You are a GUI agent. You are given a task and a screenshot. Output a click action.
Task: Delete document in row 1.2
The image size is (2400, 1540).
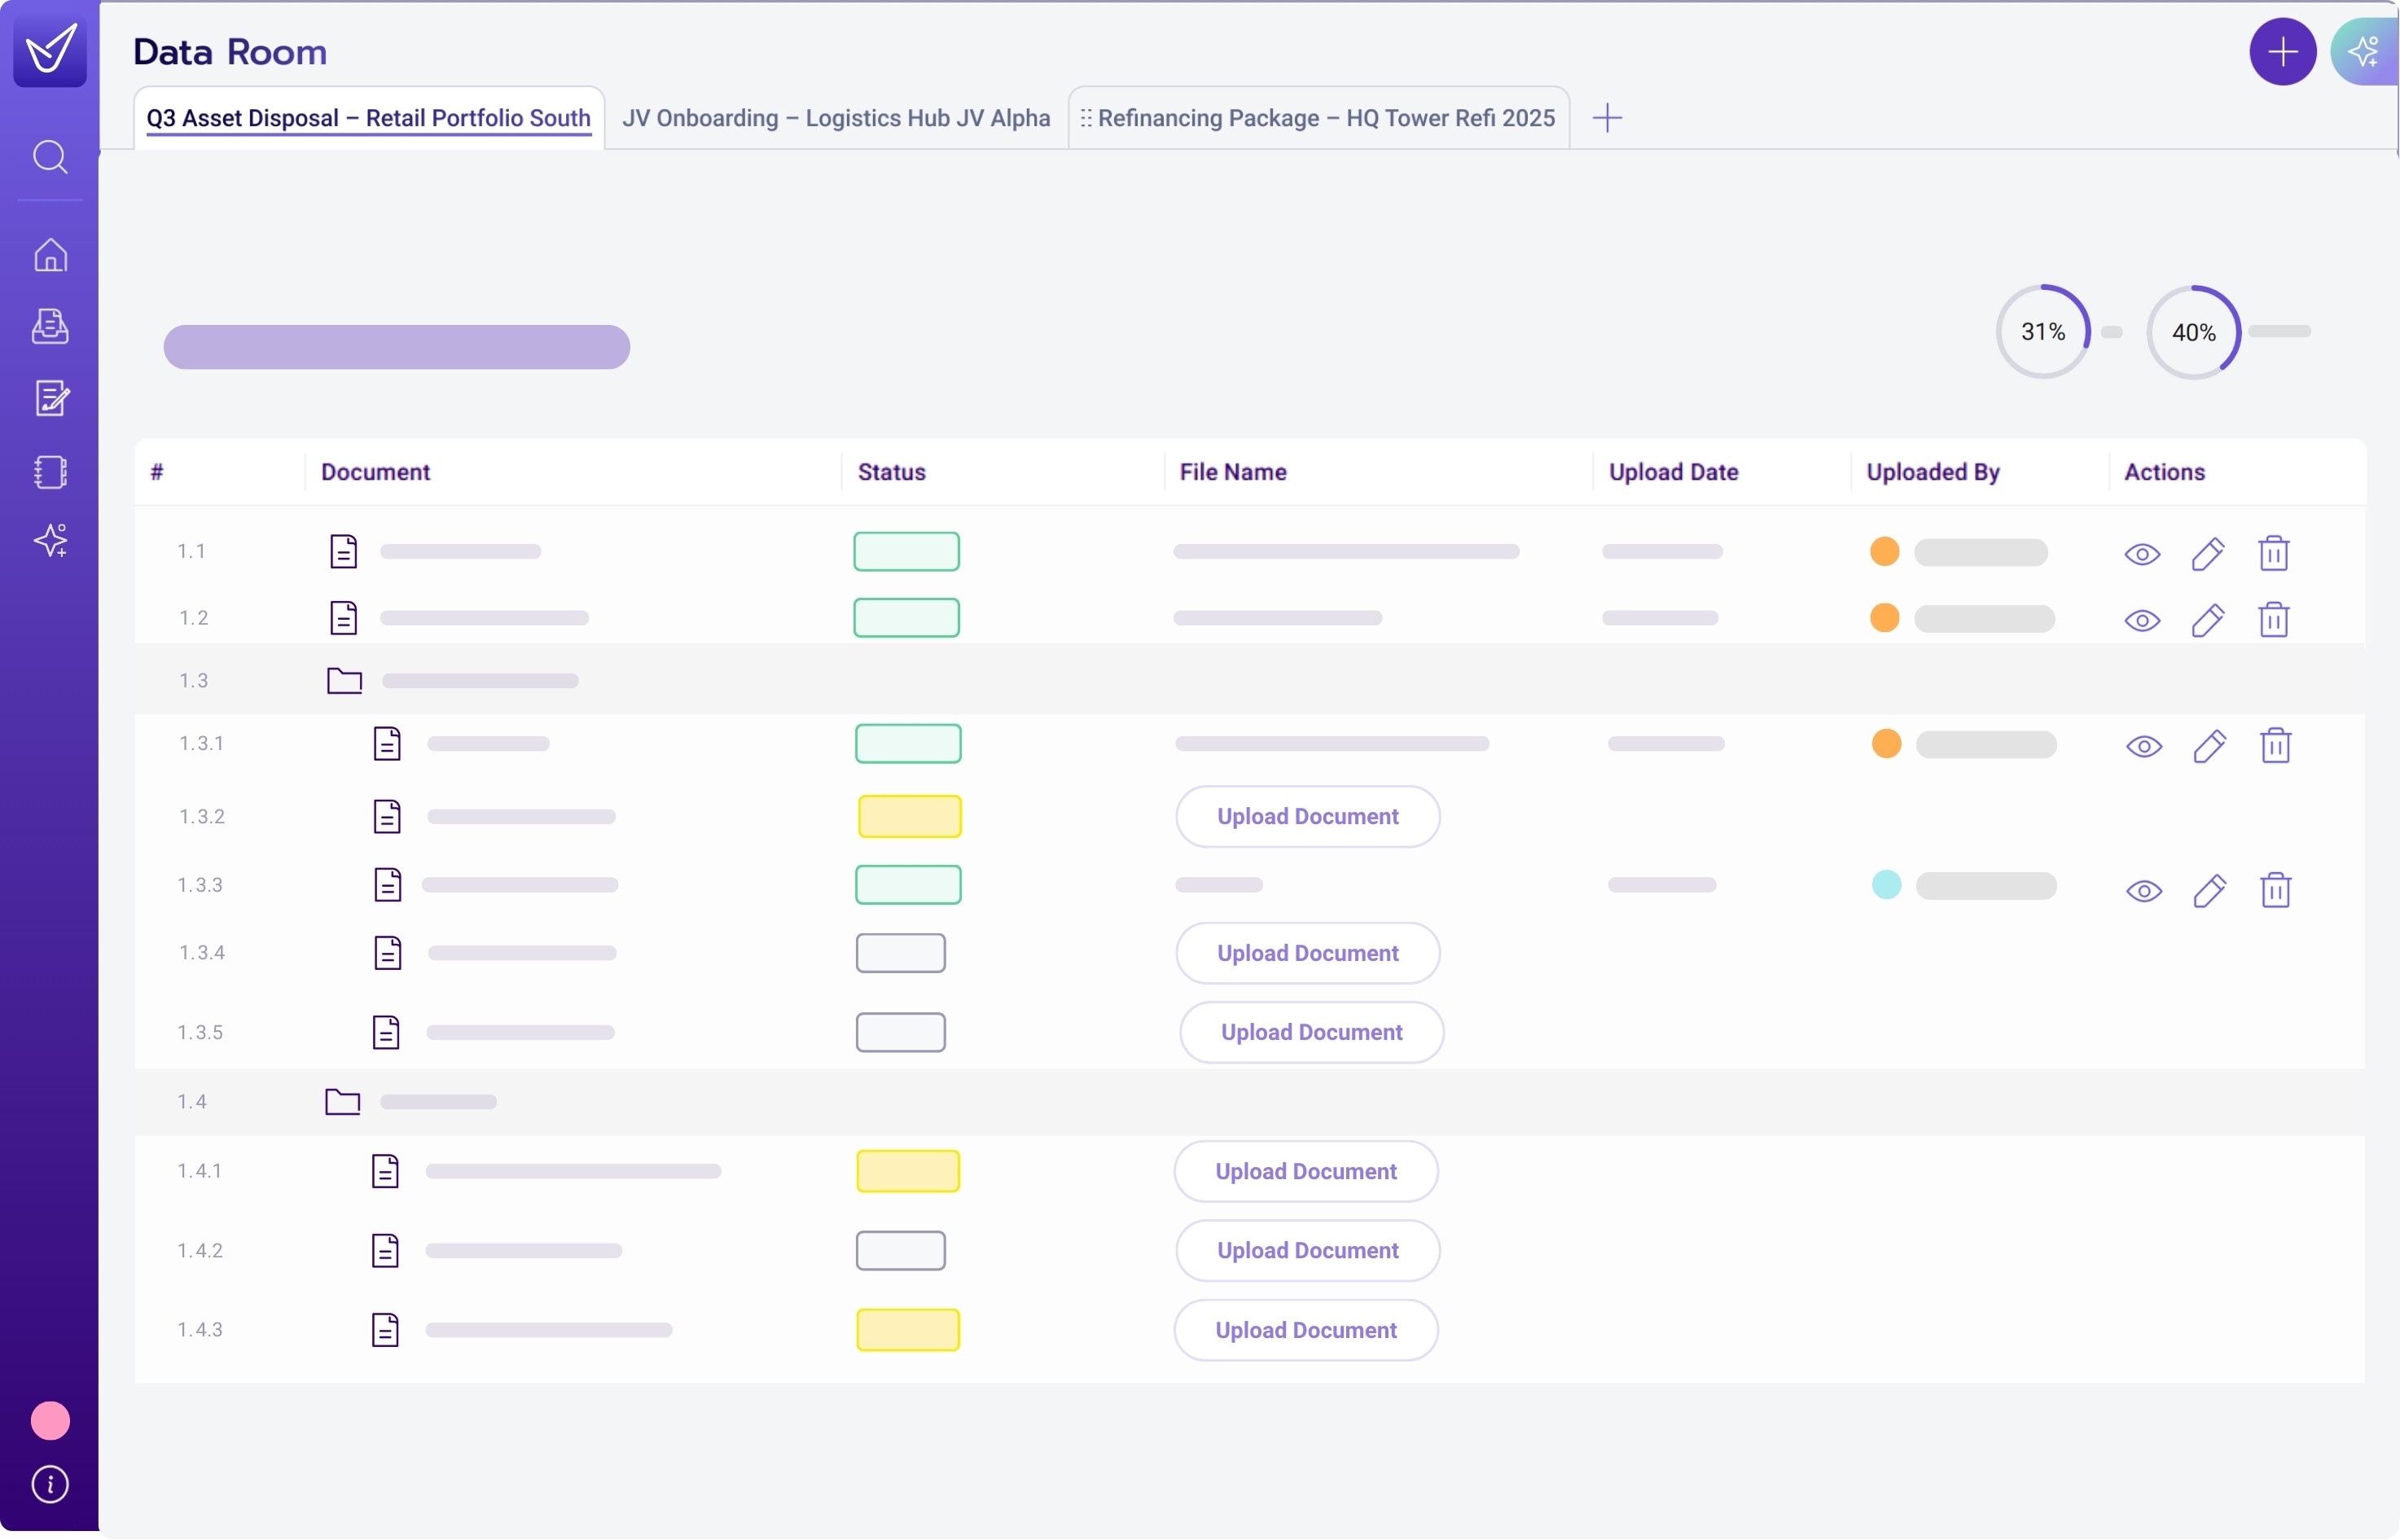pos(2274,620)
